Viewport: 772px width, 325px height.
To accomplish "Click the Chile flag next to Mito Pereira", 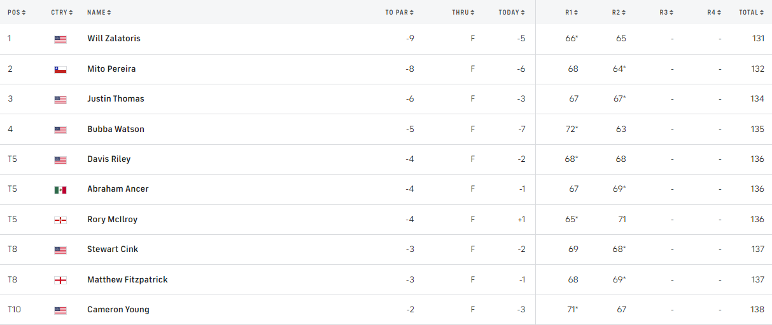I will (60, 69).
